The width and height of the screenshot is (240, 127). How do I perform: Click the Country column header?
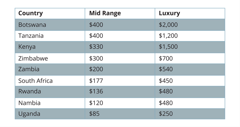click(31, 13)
